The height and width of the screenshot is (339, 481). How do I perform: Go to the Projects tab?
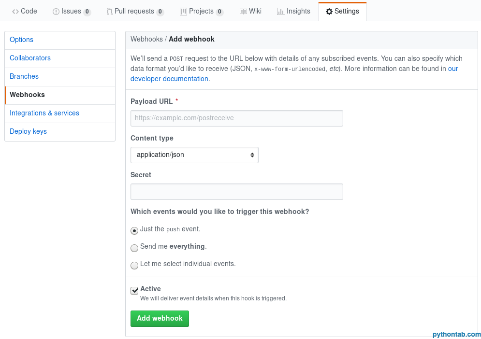(202, 11)
